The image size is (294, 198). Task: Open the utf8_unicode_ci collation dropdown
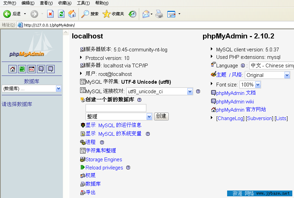coord(160,91)
